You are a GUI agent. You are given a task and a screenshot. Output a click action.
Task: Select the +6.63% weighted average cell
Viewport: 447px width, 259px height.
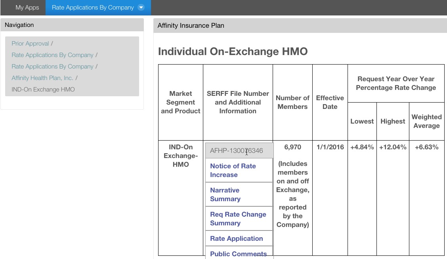(426, 147)
